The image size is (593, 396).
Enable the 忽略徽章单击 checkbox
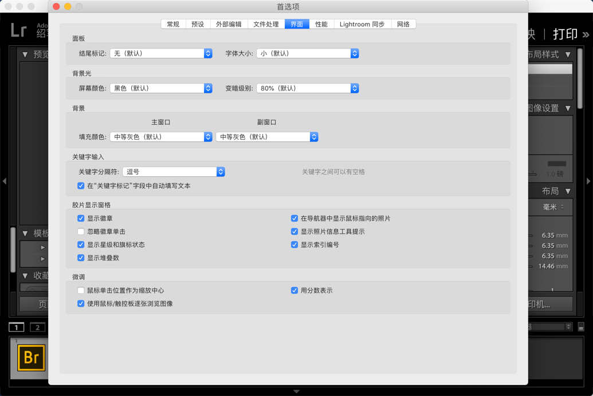click(81, 231)
